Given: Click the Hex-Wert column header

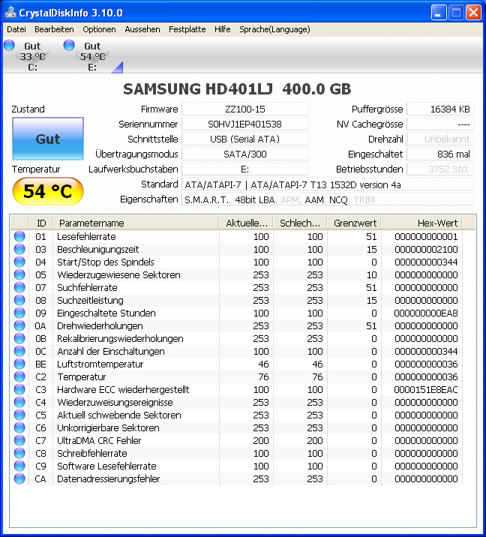Looking at the screenshot, I should tap(421, 223).
